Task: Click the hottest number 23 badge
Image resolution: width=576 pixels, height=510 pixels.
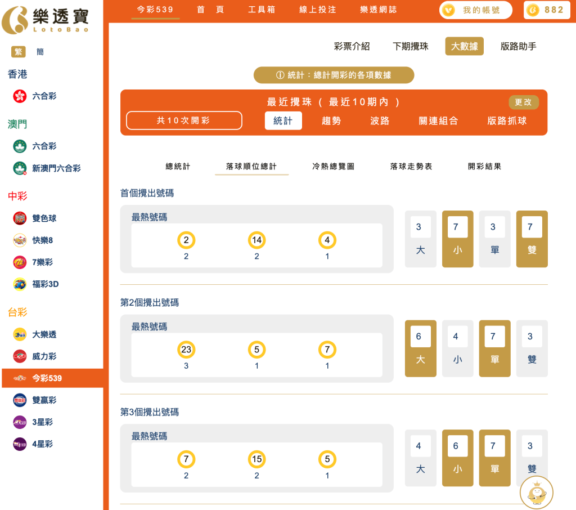Action: 186,349
